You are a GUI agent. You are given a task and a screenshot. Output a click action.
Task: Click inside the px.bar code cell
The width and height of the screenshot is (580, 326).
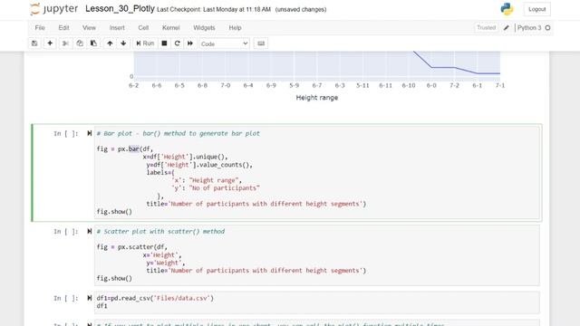317,173
